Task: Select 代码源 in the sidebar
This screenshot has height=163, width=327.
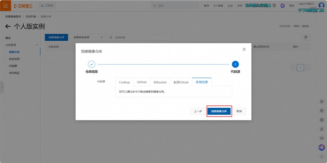Action: tap(13, 66)
